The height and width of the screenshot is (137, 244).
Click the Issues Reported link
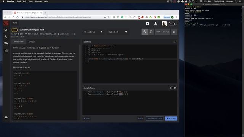tap(18, 37)
